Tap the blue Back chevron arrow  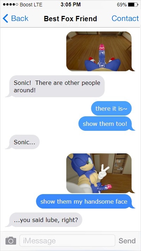click(5, 18)
